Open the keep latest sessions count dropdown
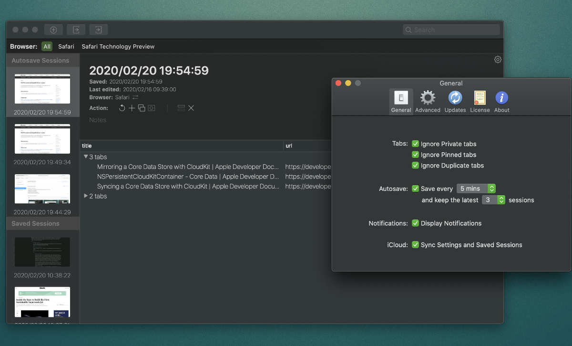Viewport: 572px width, 346px height. coord(493,200)
